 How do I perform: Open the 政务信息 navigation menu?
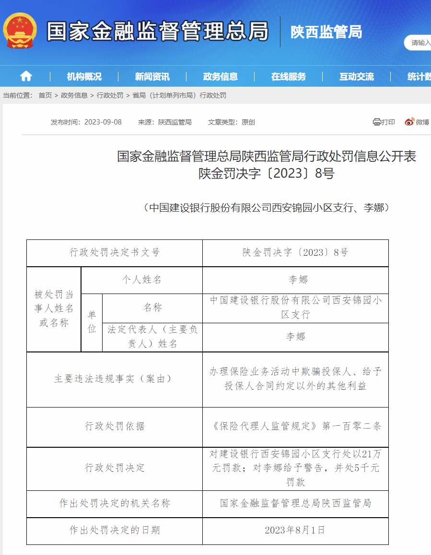coord(221,75)
